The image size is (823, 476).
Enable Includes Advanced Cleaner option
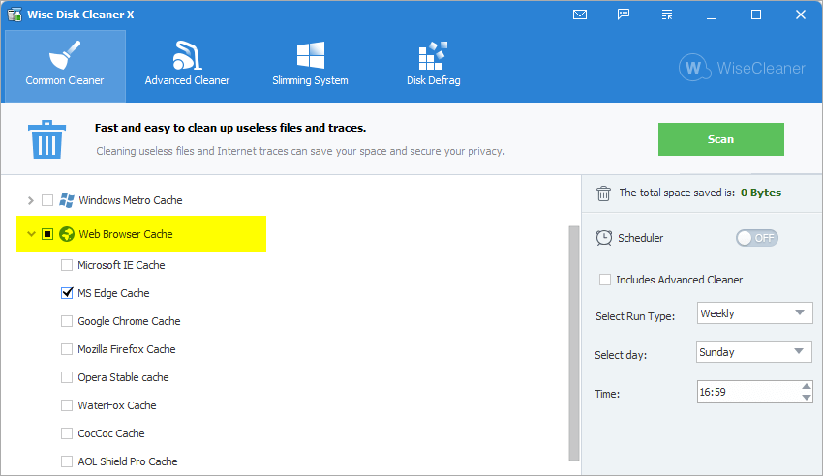(x=605, y=280)
